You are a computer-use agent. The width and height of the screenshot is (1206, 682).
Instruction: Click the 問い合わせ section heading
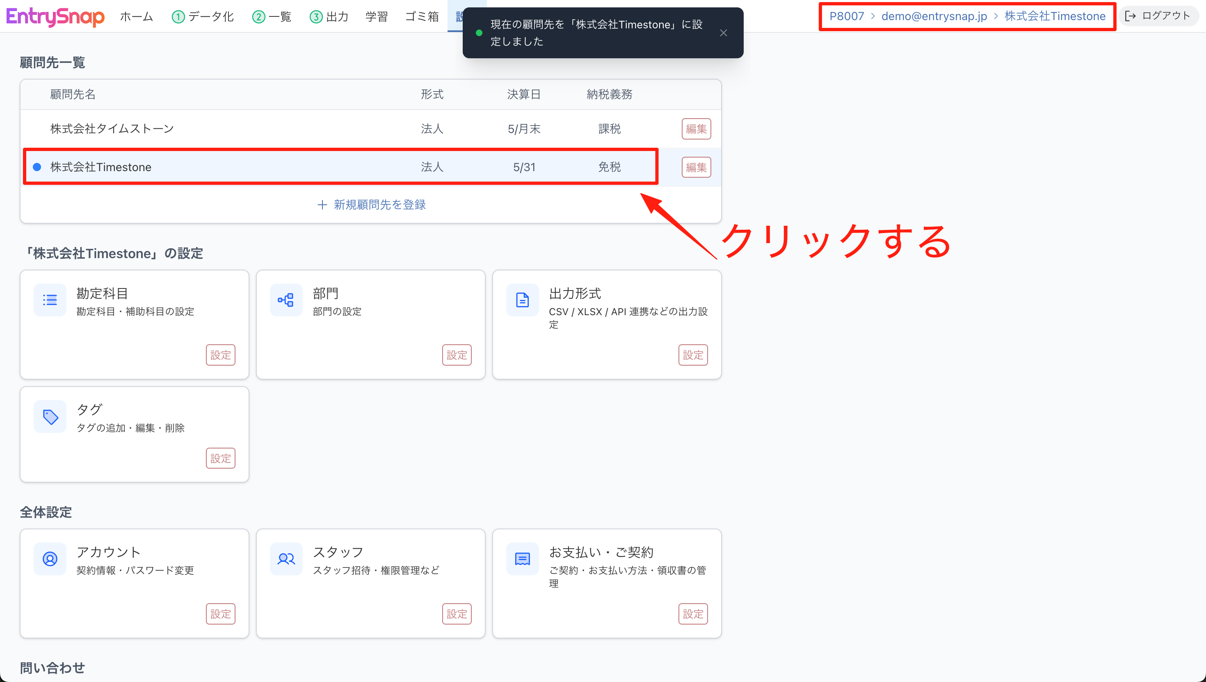click(52, 668)
